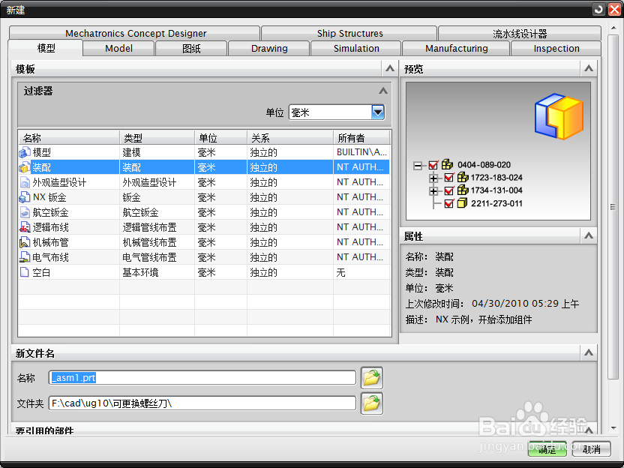The width and height of the screenshot is (624, 468).
Task: Select the 空白 template icon
Action: [25, 272]
